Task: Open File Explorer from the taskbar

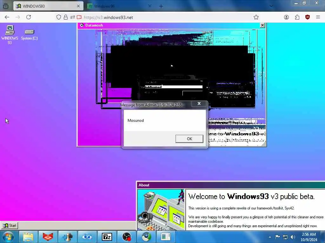Action: pyautogui.click(x=28, y=237)
